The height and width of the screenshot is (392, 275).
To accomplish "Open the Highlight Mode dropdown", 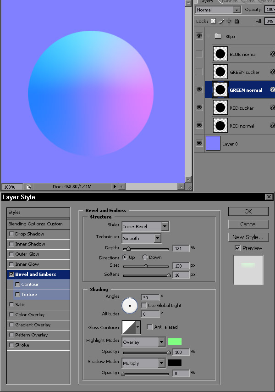I will (161, 342).
